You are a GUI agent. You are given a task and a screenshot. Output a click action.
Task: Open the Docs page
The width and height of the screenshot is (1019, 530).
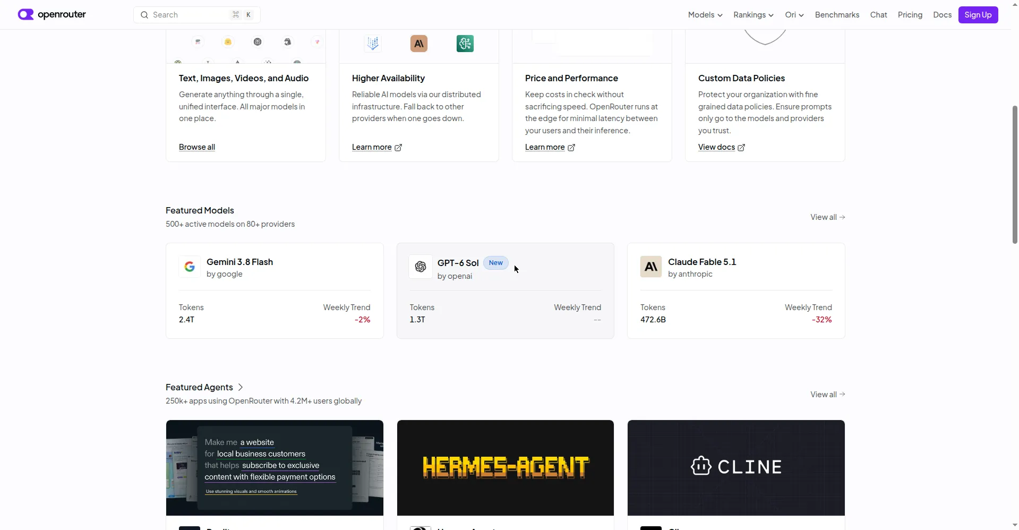point(942,15)
